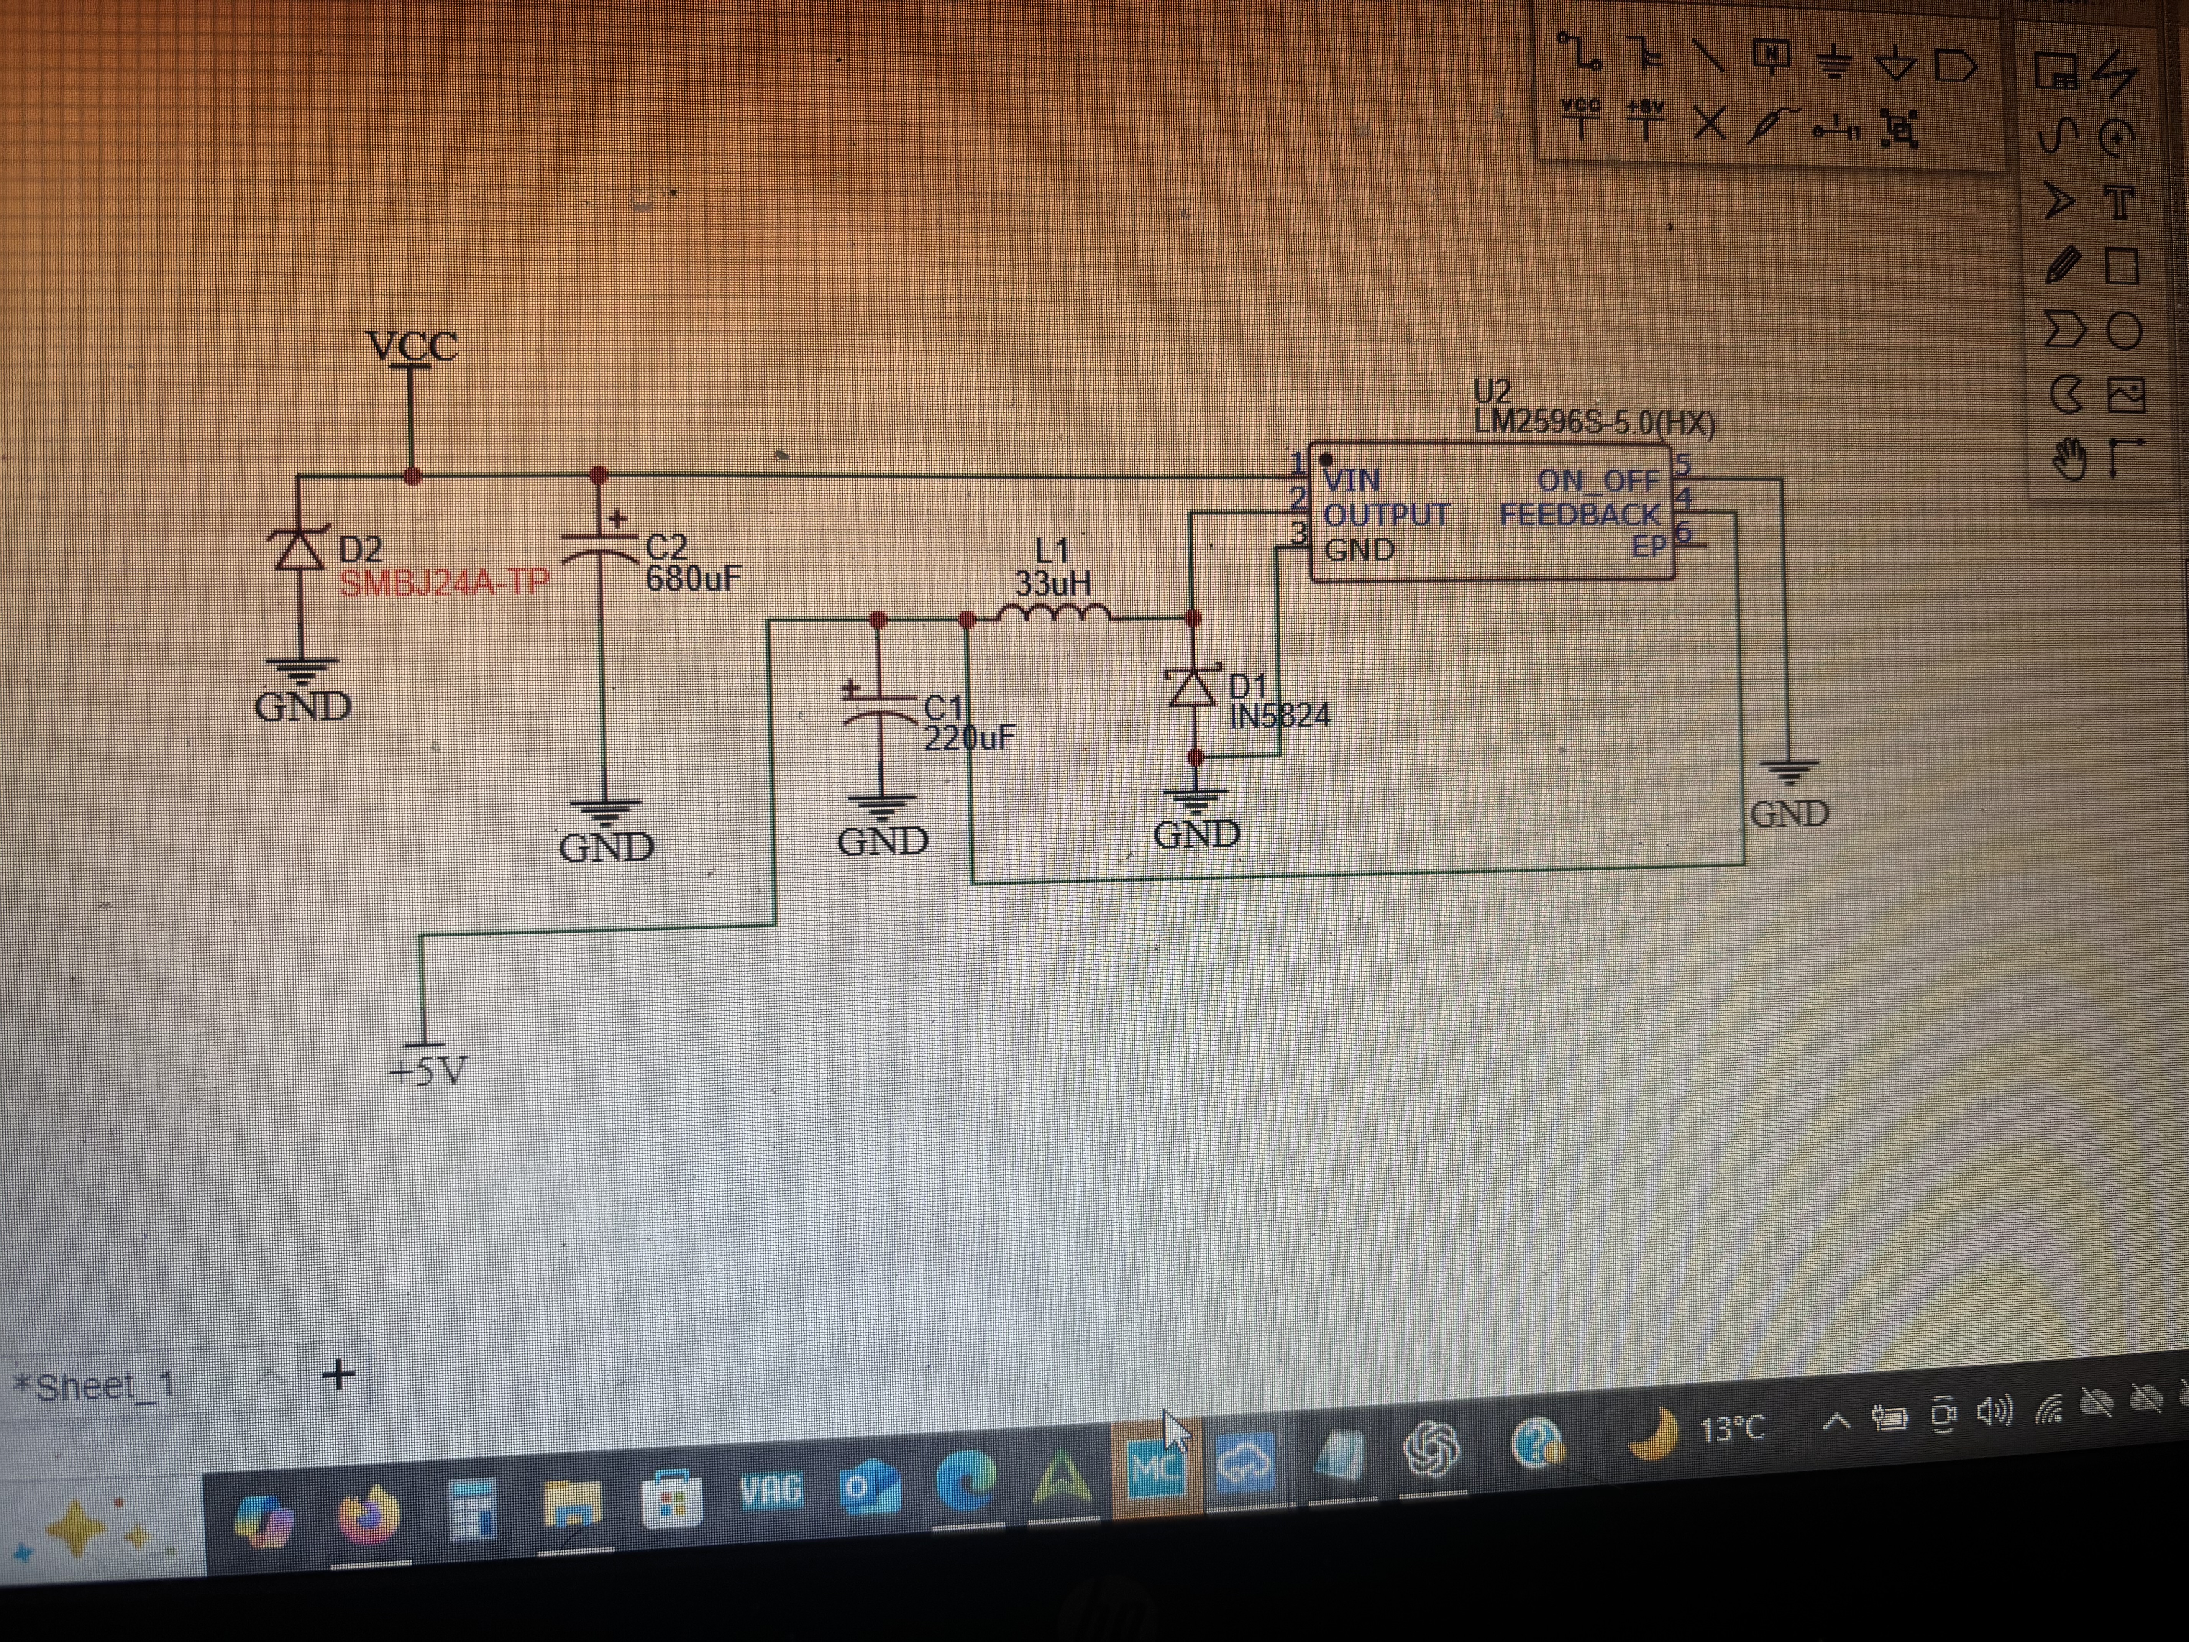The height and width of the screenshot is (1642, 2189).
Task: Add a new sheet with plus button
Action: [338, 1375]
